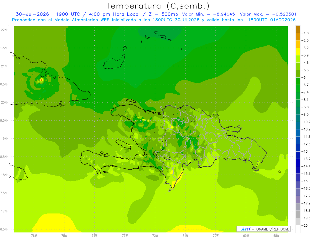Screen dimensions: 310x239
Task: Click the -17.2 colorbar value
Action: click(306, 196)
